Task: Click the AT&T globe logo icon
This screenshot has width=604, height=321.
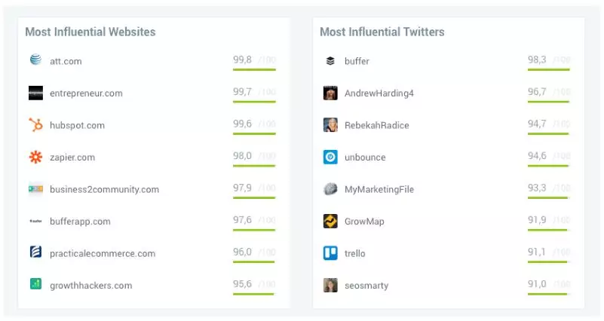Action: [35, 61]
